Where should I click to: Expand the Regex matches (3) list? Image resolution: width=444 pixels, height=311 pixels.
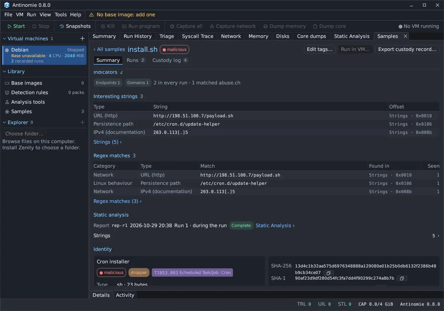pos(118,201)
